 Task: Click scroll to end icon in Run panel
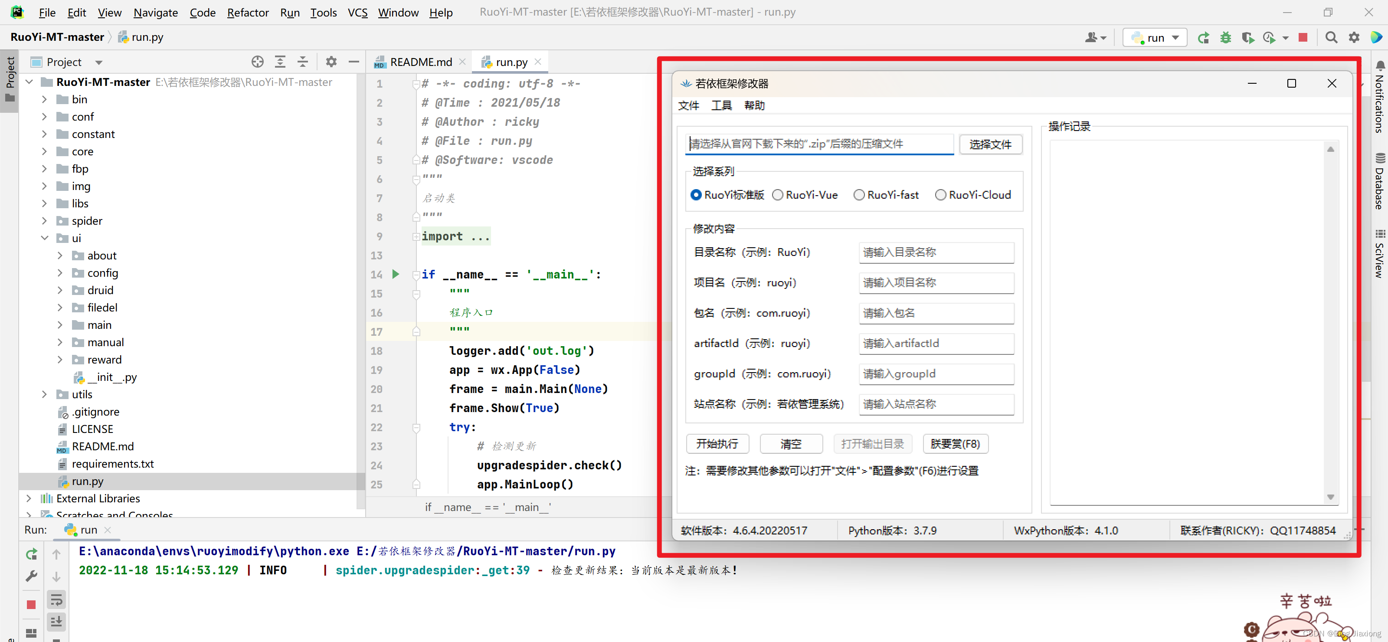[x=56, y=622]
